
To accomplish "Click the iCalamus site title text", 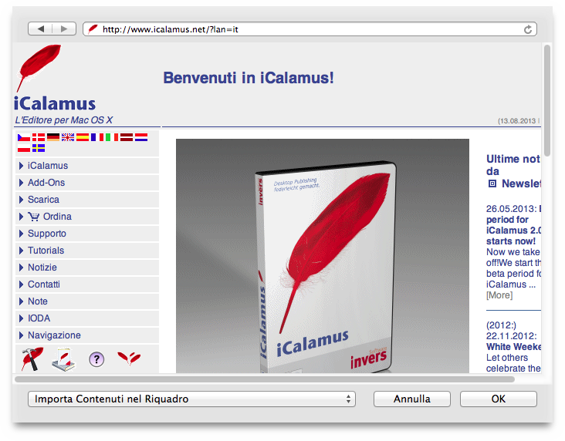I will pos(55,103).
